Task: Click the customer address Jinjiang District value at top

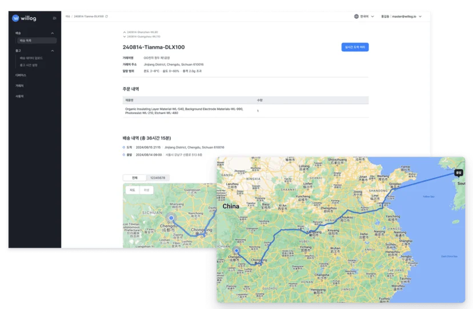Action: [174, 64]
